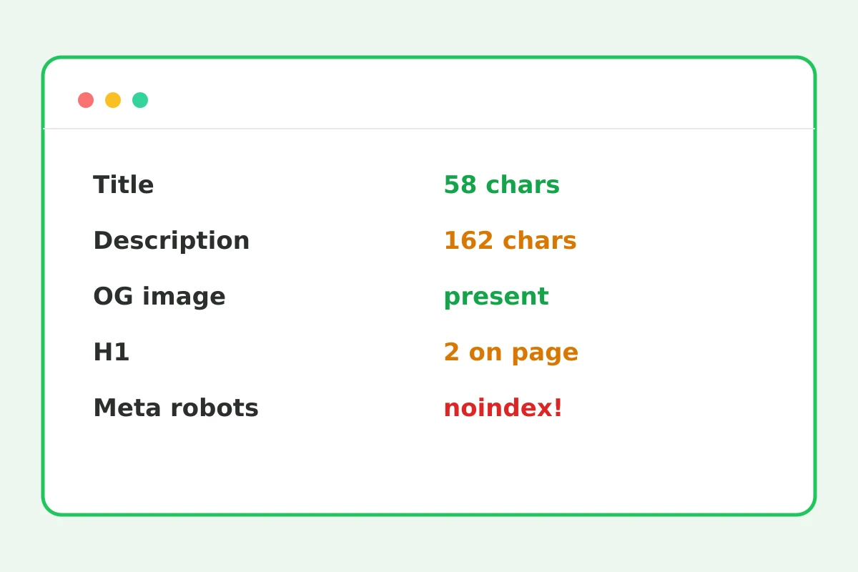
Task: Click the green window dot
Action: point(140,100)
